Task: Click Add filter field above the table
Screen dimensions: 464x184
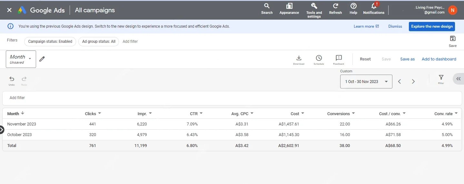Action: pos(232,98)
